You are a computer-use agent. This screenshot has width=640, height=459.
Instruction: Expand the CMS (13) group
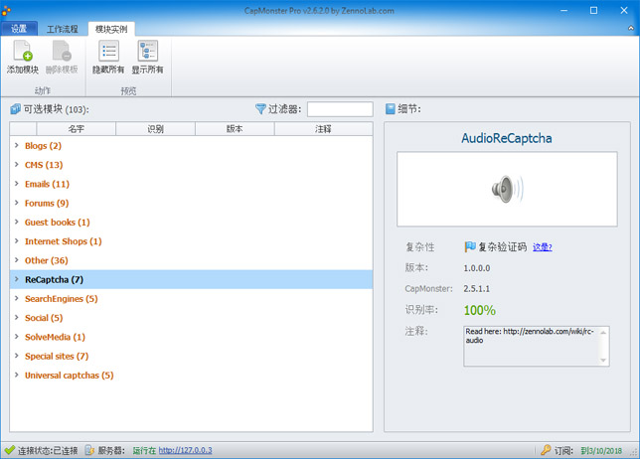coord(17,164)
